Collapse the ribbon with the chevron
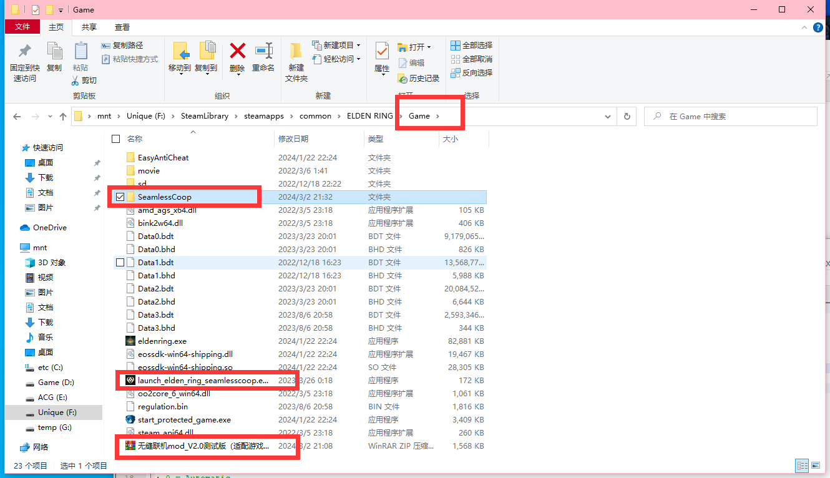Image resolution: width=830 pixels, height=478 pixels. coord(804,27)
